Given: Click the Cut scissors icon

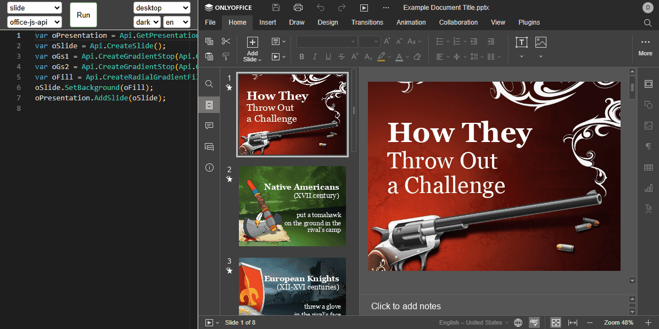Looking at the screenshot, I should [x=226, y=42].
